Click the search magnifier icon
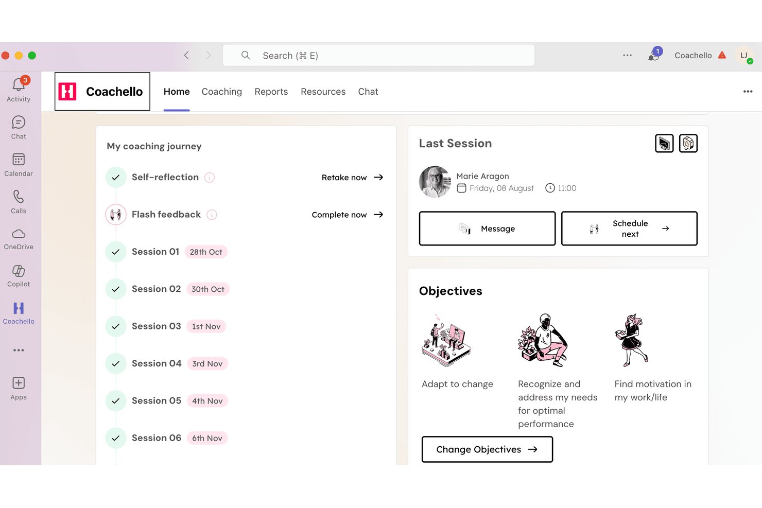 click(x=246, y=55)
